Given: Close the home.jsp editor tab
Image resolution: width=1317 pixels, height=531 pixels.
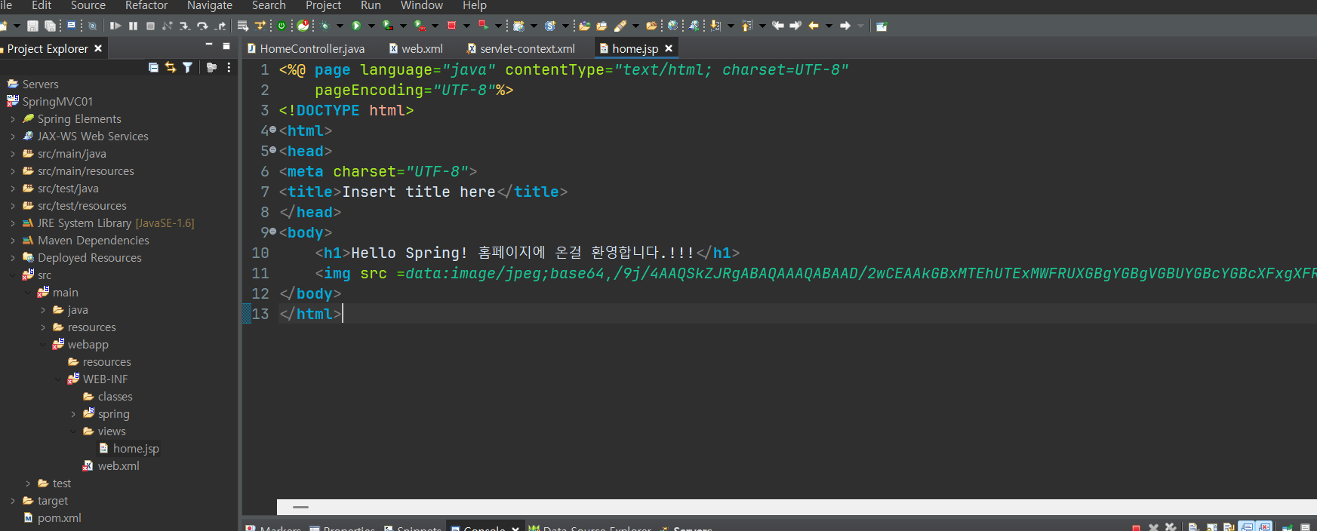Looking at the screenshot, I should click(669, 48).
